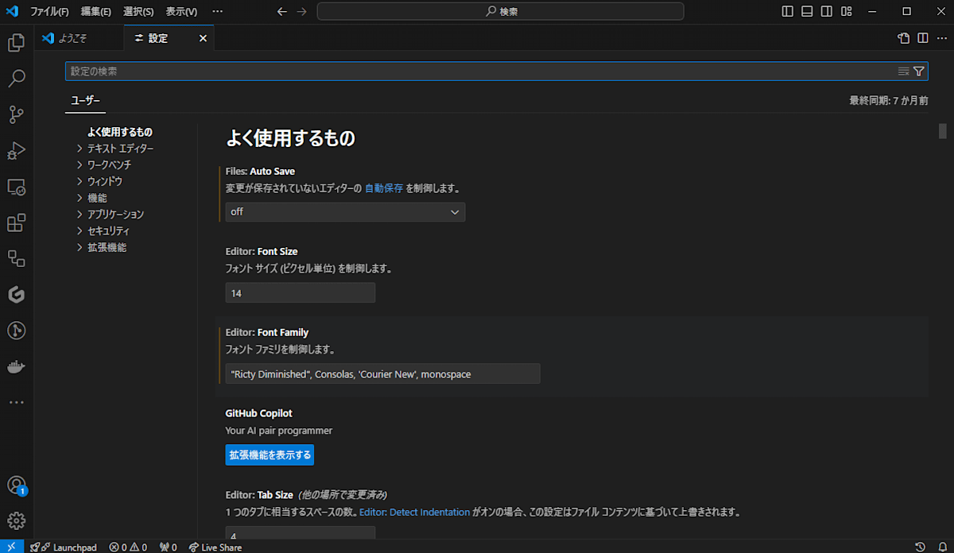Click Live Share in the status bar

pos(215,547)
